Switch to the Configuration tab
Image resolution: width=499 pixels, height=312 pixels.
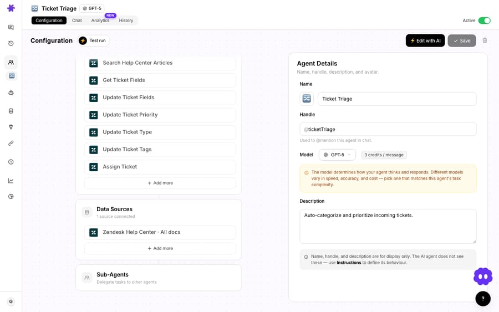[x=49, y=21]
